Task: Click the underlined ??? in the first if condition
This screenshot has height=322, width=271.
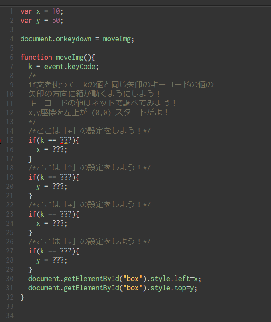Action: 66,140
